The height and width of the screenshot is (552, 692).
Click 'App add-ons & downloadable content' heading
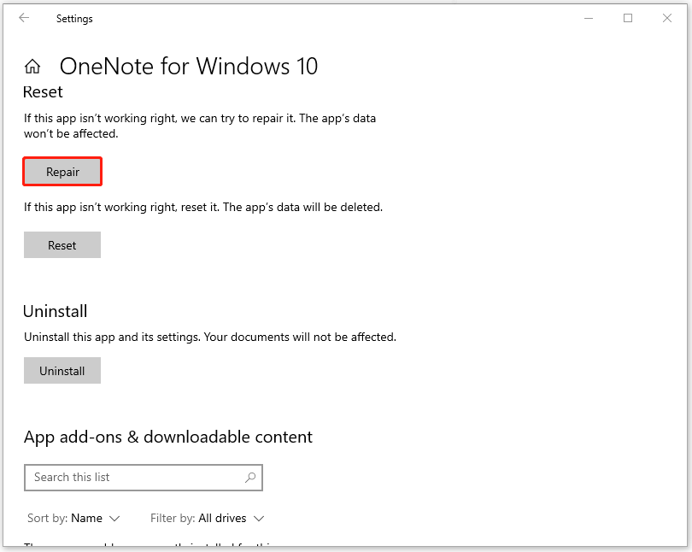(x=168, y=437)
